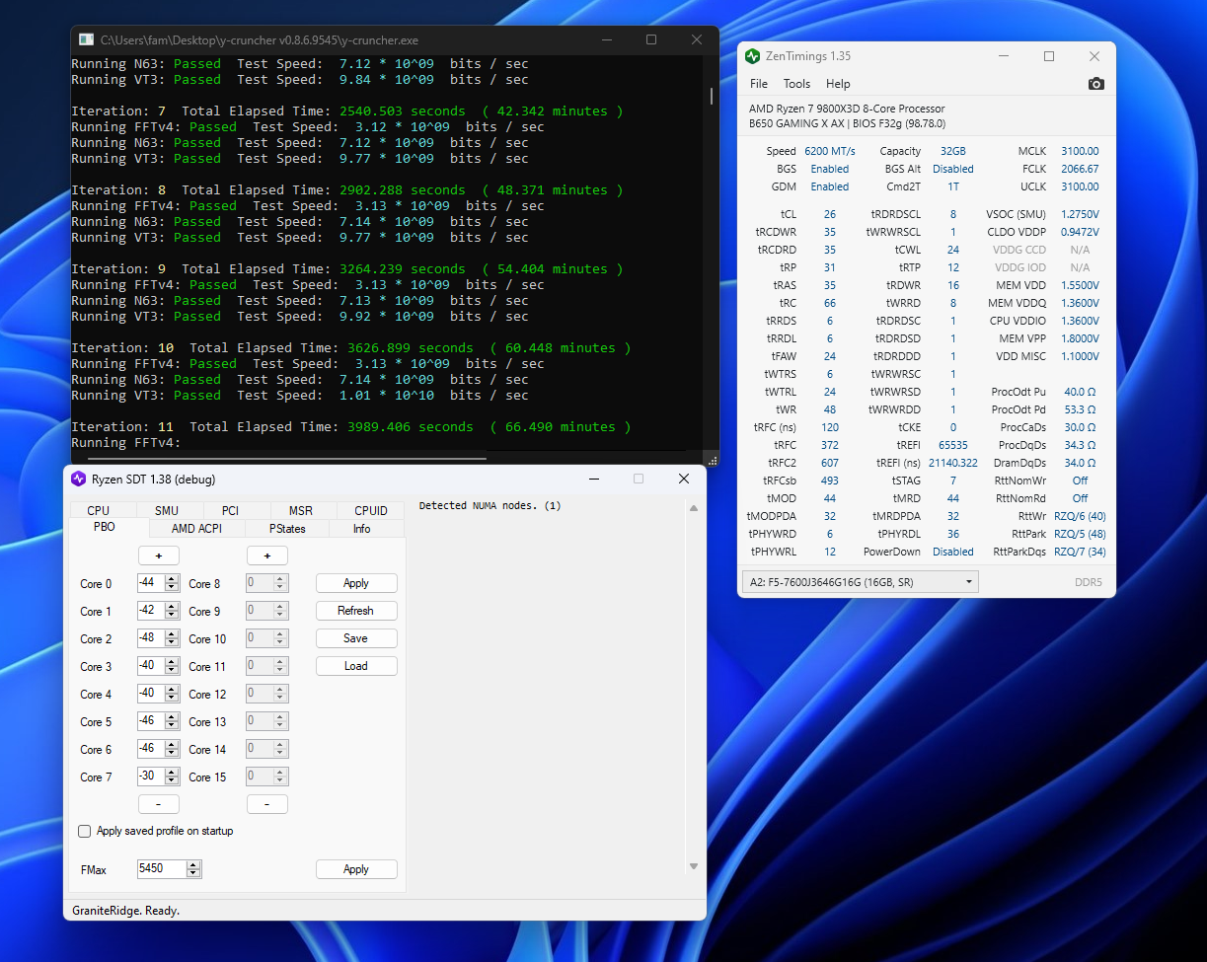
Task: Adjust the FMax value spinner arrows
Action: (193, 869)
